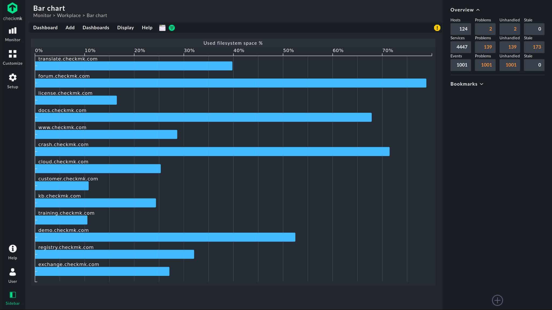Open the Monitor menu
This screenshot has width=552, height=310.
click(x=13, y=34)
